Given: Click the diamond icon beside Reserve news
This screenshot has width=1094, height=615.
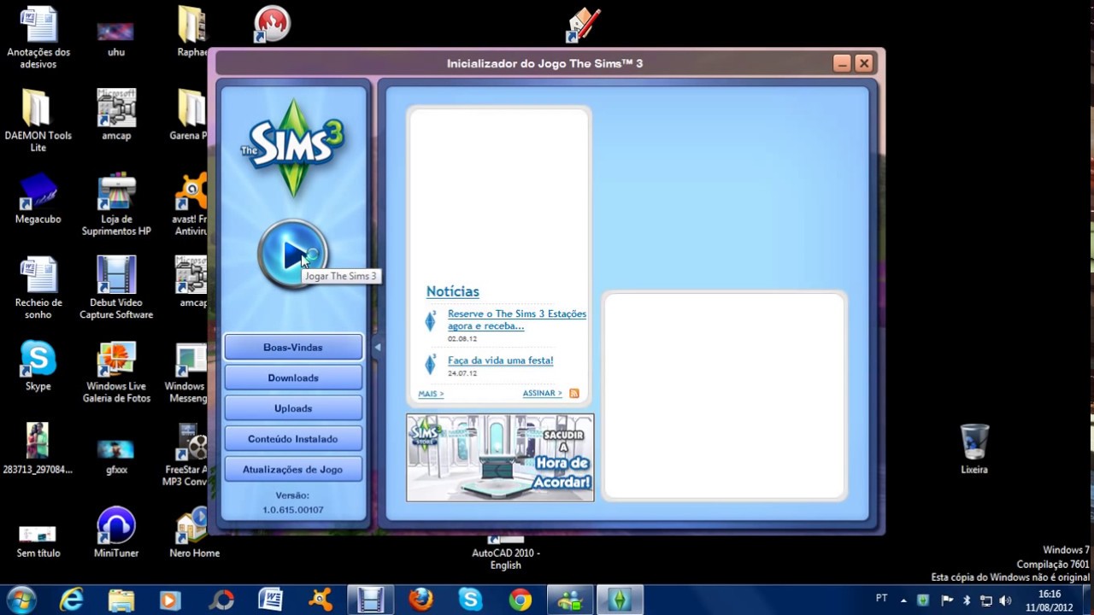Looking at the screenshot, I should (431, 321).
